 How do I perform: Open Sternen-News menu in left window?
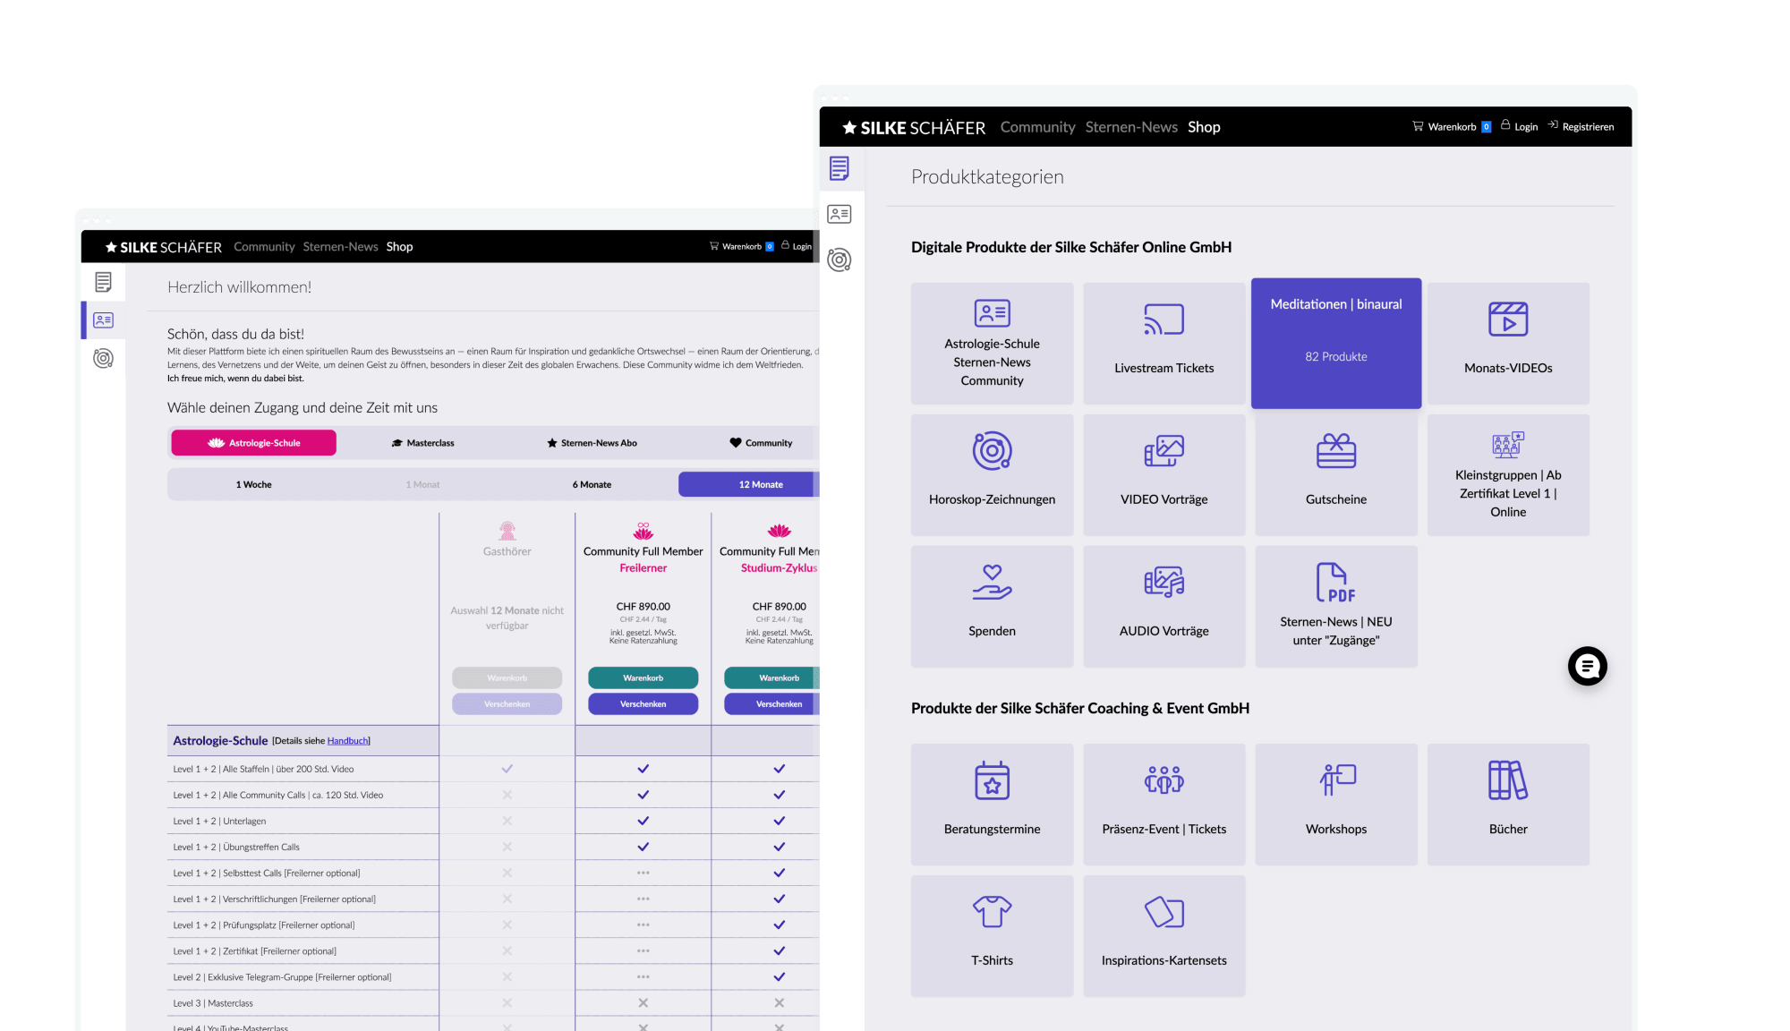pyautogui.click(x=340, y=247)
